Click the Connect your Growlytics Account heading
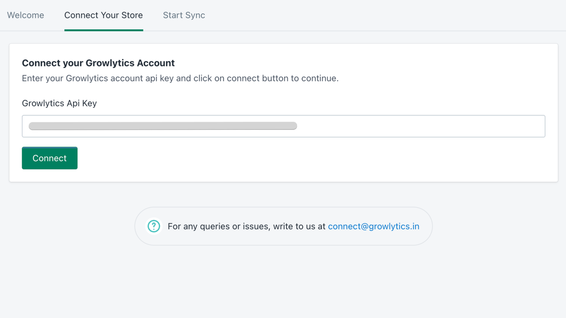Screen dimensions: 566x318 [98, 63]
